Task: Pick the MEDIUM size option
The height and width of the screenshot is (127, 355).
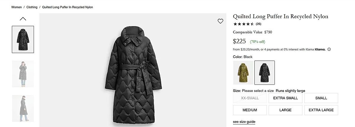Action: pos(250,110)
